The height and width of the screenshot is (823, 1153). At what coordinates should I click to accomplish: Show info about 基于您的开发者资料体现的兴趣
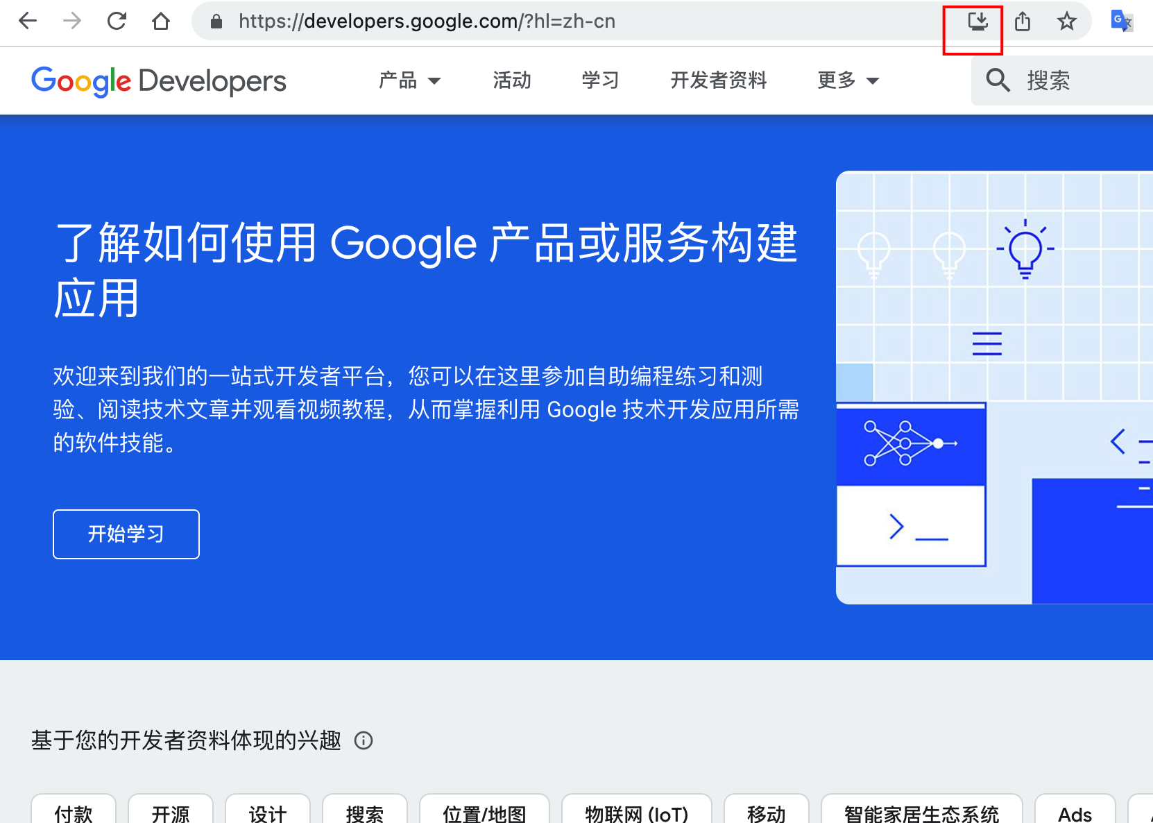tap(364, 740)
